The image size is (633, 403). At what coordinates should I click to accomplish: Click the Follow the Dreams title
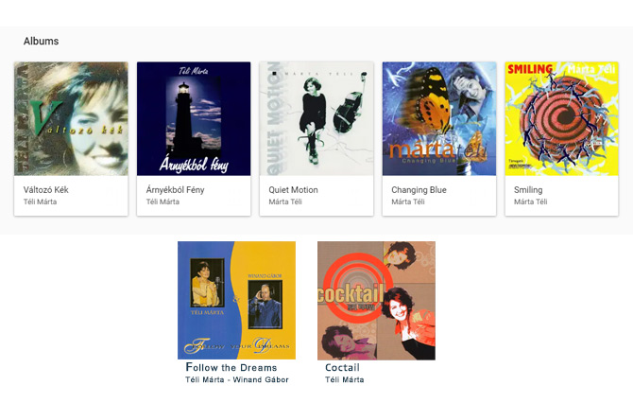point(231,367)
